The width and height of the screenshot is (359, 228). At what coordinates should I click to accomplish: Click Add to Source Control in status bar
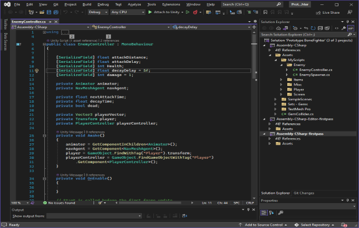[x=263, y=225]
